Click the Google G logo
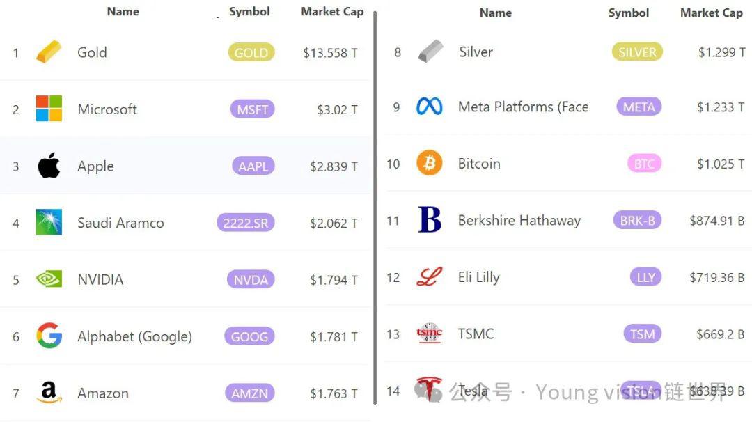 tap(49, 335)
